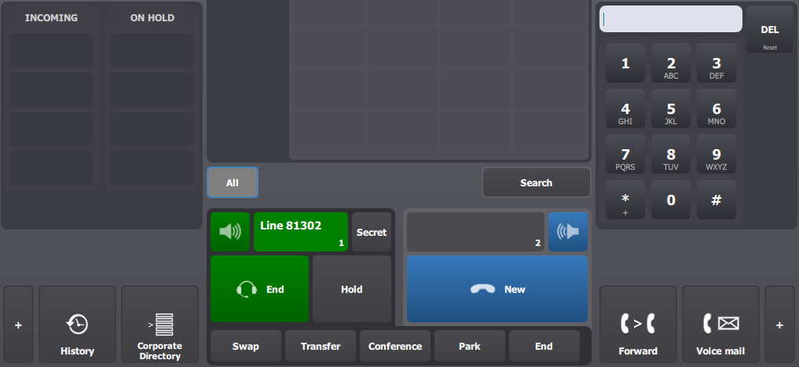This screenshot has width=799, height=367.
Task: Check Voice mail
Action: coord(720,325)
